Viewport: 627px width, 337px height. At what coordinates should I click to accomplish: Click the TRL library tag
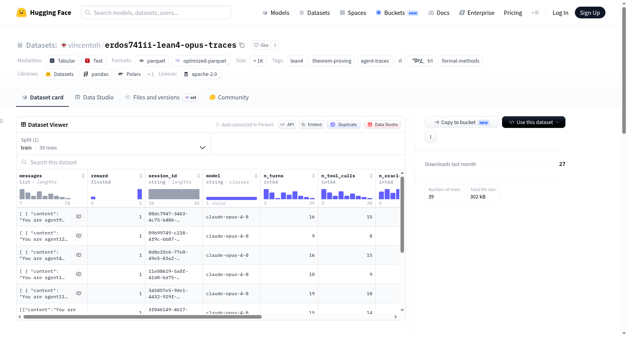(422, 61)
